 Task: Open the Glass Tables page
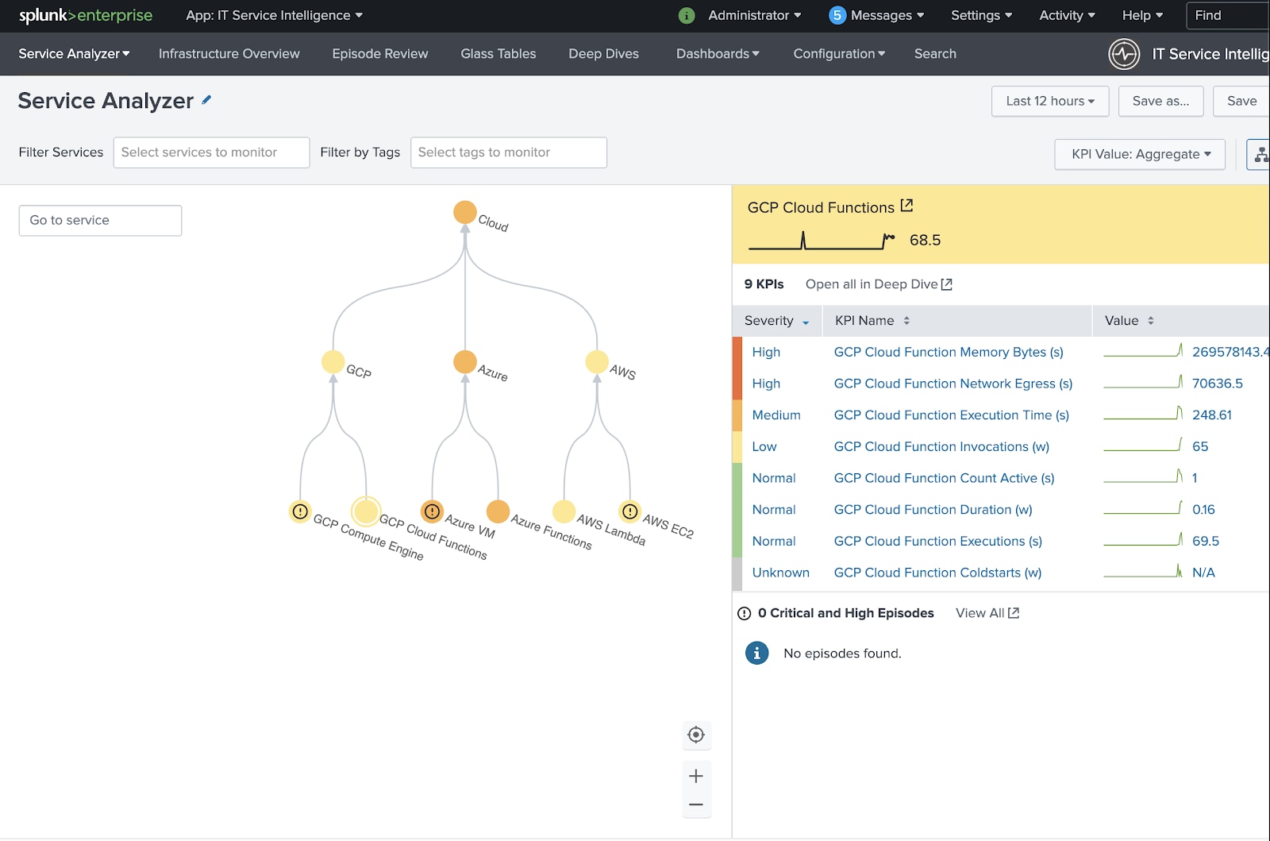point(498,54)
